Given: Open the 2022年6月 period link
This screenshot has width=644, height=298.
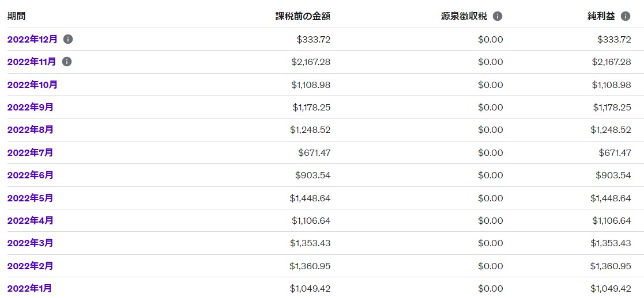Looking at the screenshot, I should [30, 175].
